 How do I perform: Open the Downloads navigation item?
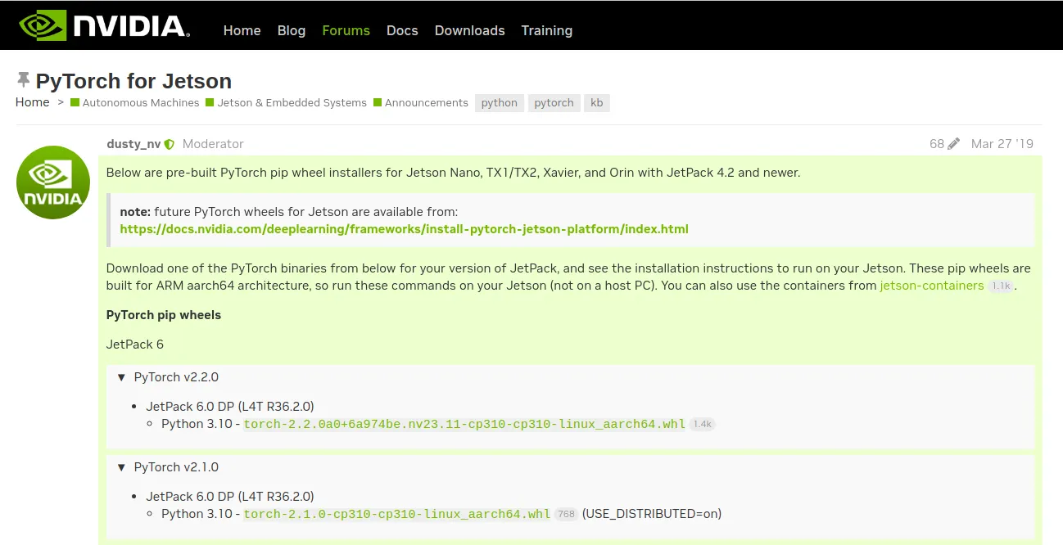(469, 30)
